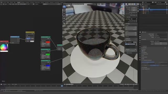Click play animation button in timeline
Screen dimensions: 168x94
70,84
